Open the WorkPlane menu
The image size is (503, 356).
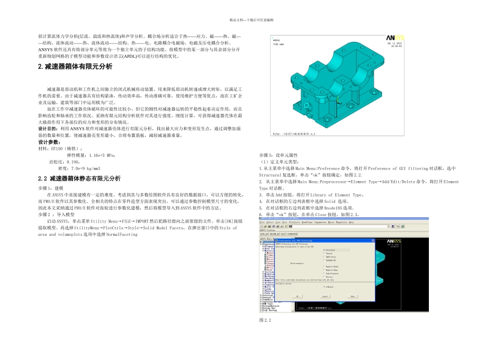click(307, 222)
